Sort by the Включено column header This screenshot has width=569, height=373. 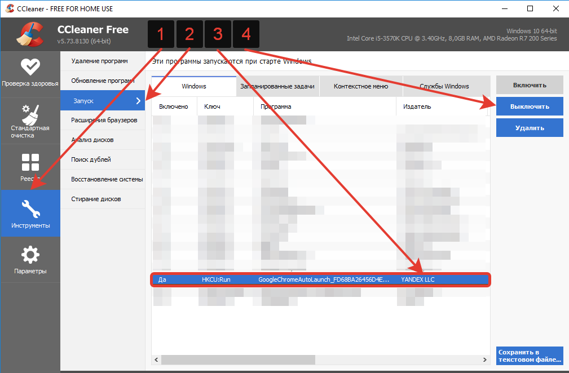[x=174, y=106]
